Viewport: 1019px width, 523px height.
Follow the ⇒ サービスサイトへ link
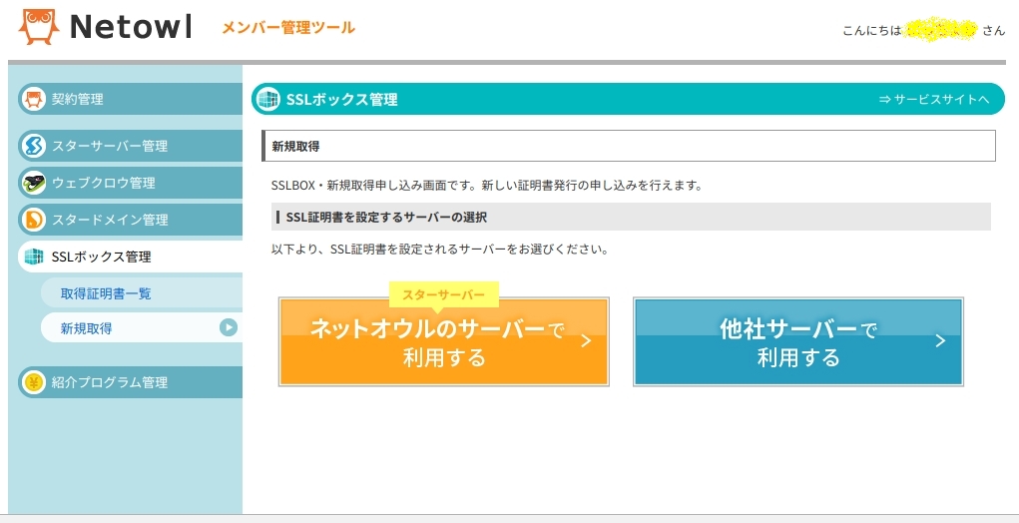[934, 100]
